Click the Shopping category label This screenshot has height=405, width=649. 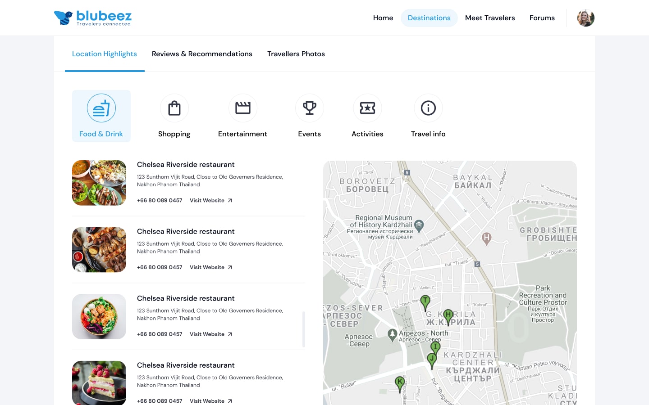[x=174, y=134]
